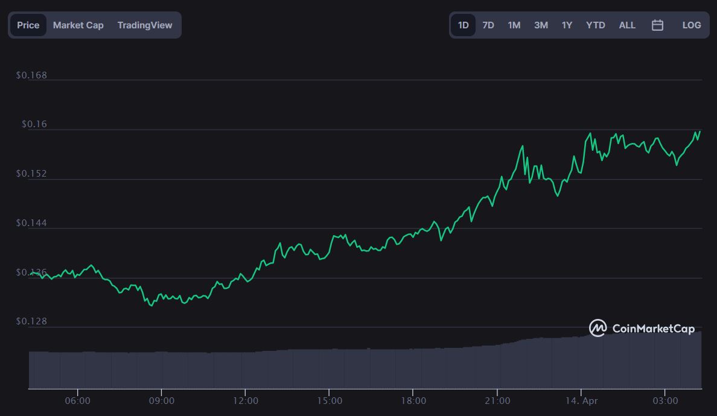The width and height of the screenshot is (717, 416).
Task: Switch to the Market Cap tab
Action: pyautogui.click(x=78, y=25)
